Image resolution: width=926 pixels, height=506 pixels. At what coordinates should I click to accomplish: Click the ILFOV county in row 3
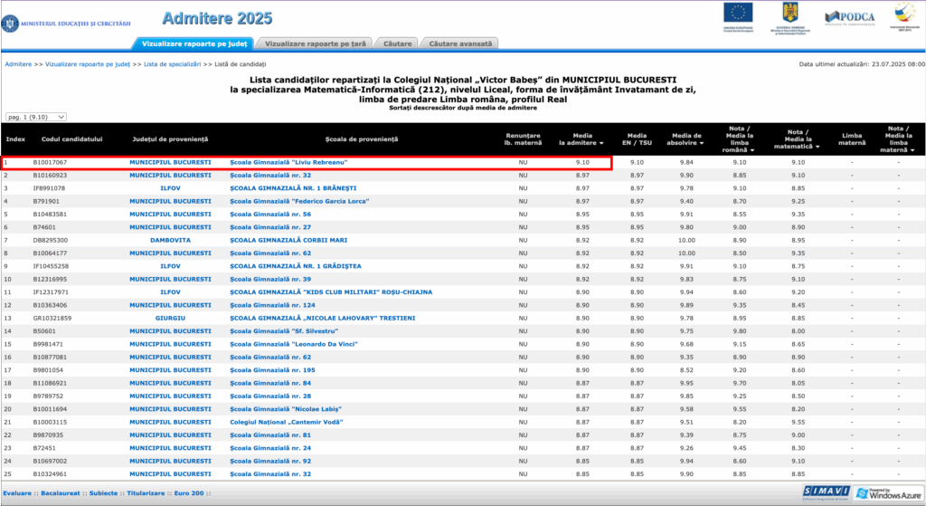pos(170,188)
